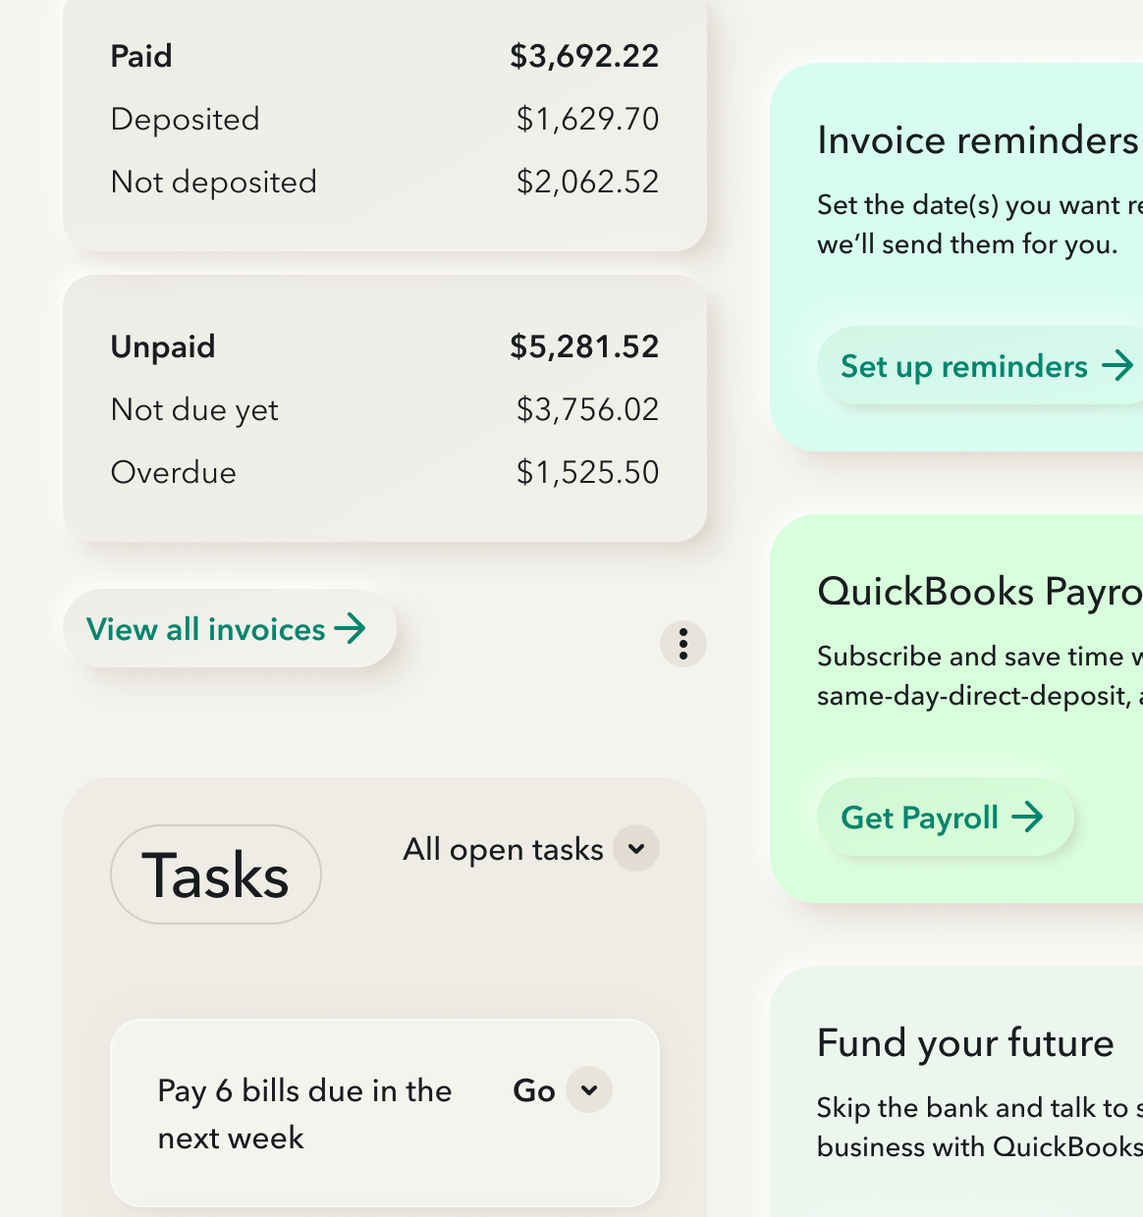This screenshot has width=1143, height=1217.
Task: Select the Overdue amount row
Action: tap(386, 472)
